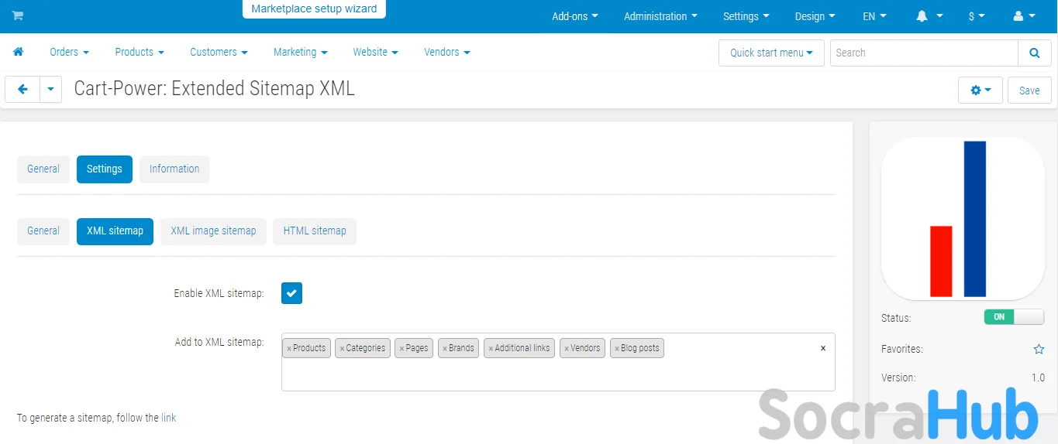This screenshot has width=1058, height=444.
Task: Click into the Search input field
Action: click(x=922, y=53)
